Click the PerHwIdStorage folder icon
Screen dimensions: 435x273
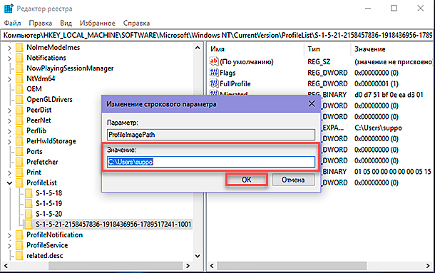(x=19, y=141)
